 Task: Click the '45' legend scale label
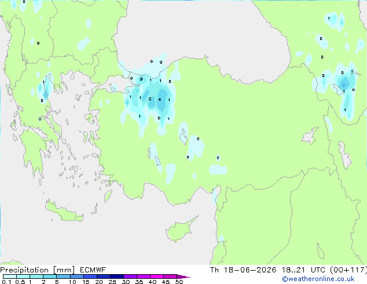pos(166,282)
